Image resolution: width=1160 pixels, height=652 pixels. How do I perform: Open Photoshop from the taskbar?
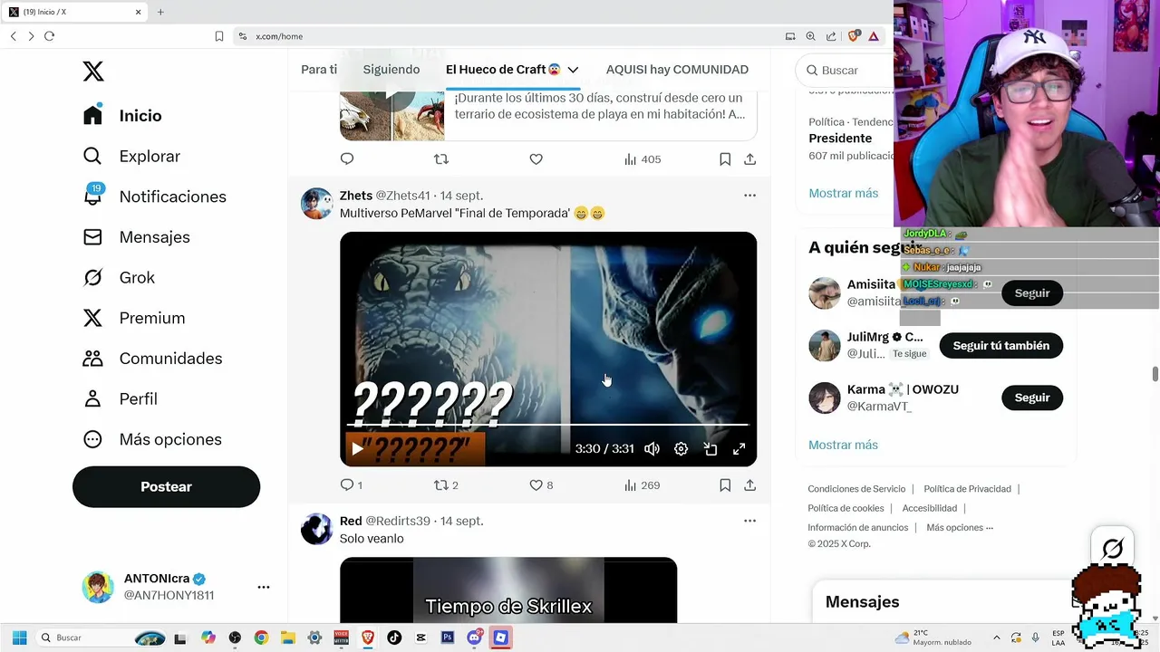[x=447, y=638]
